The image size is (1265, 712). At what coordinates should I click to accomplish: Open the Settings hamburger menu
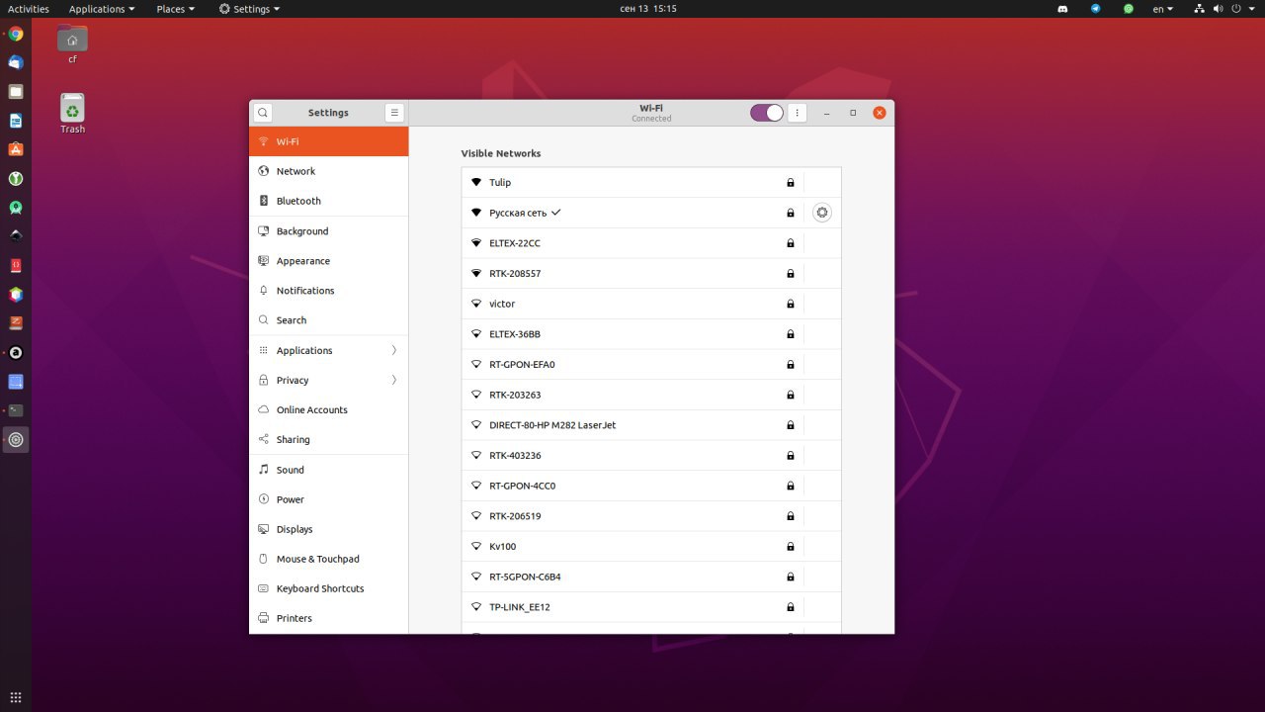[x=394, y=113]
